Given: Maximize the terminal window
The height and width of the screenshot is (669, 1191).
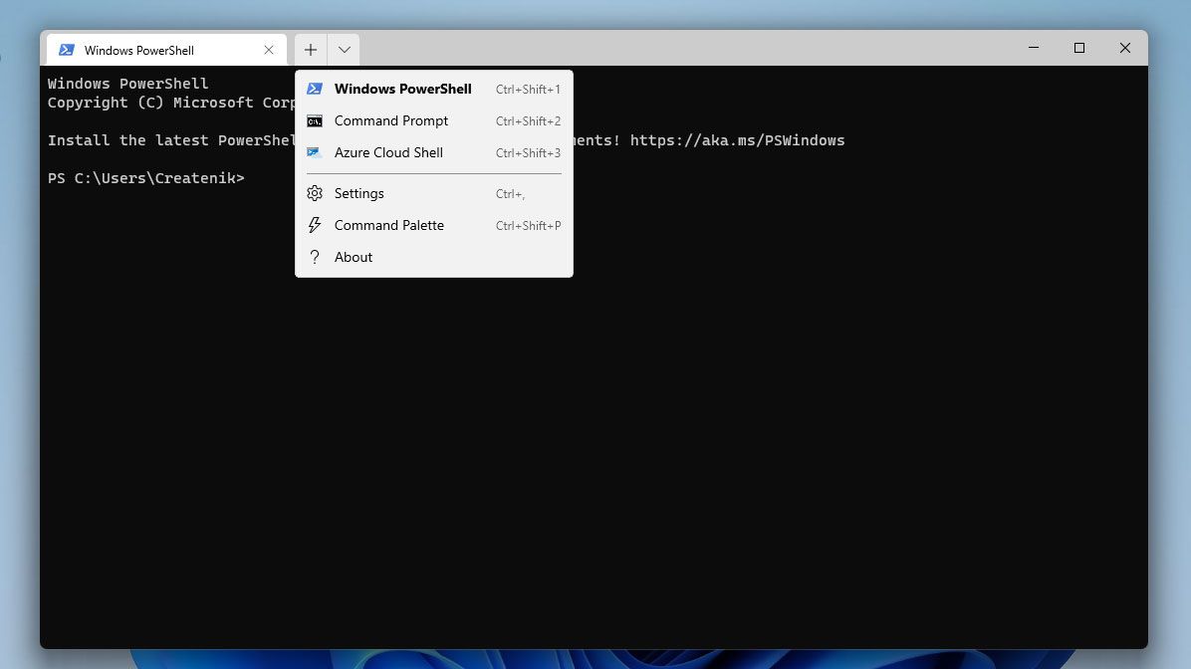Looking at the screenshot, I should (x=1079, y=48).
